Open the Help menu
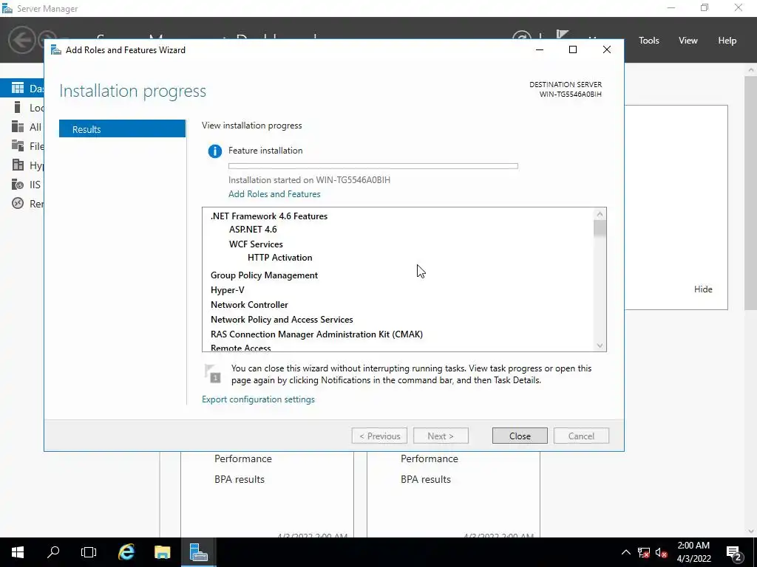This screenshot has width=757, height=567. pos(727,41)
